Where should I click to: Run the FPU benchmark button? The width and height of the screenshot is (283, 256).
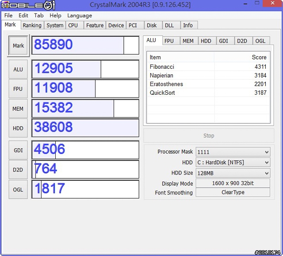click(x=18, y=89)
